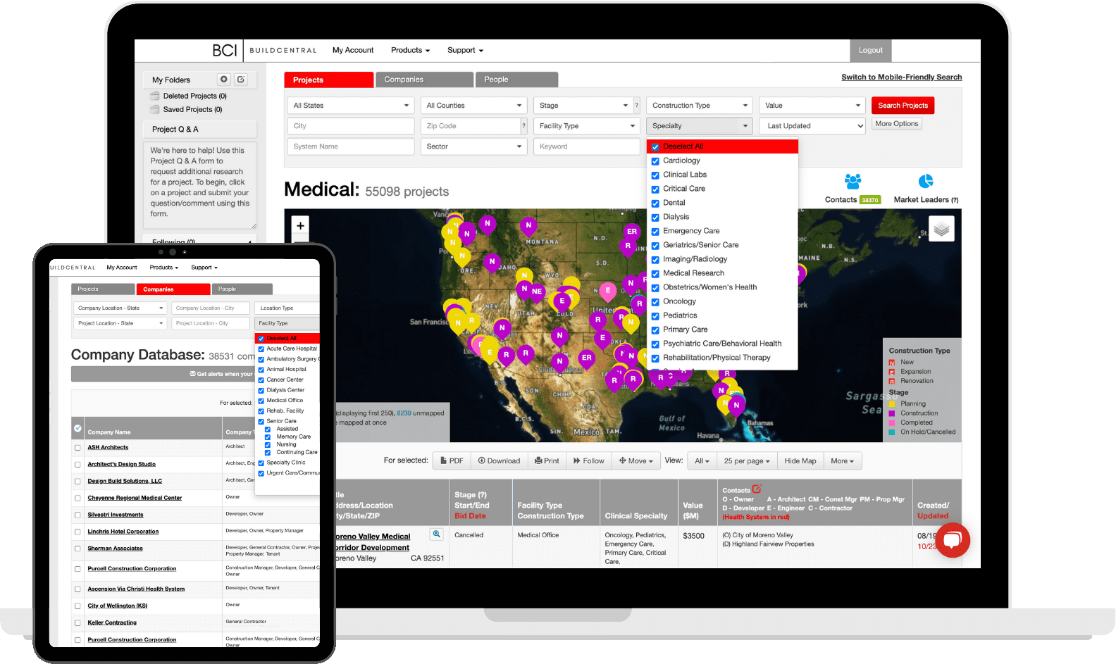Open the Sector dropdown
Viewport: 1116px width, 664px height.
point(473,146)
